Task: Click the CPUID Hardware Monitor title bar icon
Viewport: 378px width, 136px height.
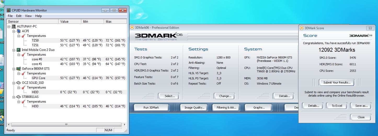Action: pos(9,10)
